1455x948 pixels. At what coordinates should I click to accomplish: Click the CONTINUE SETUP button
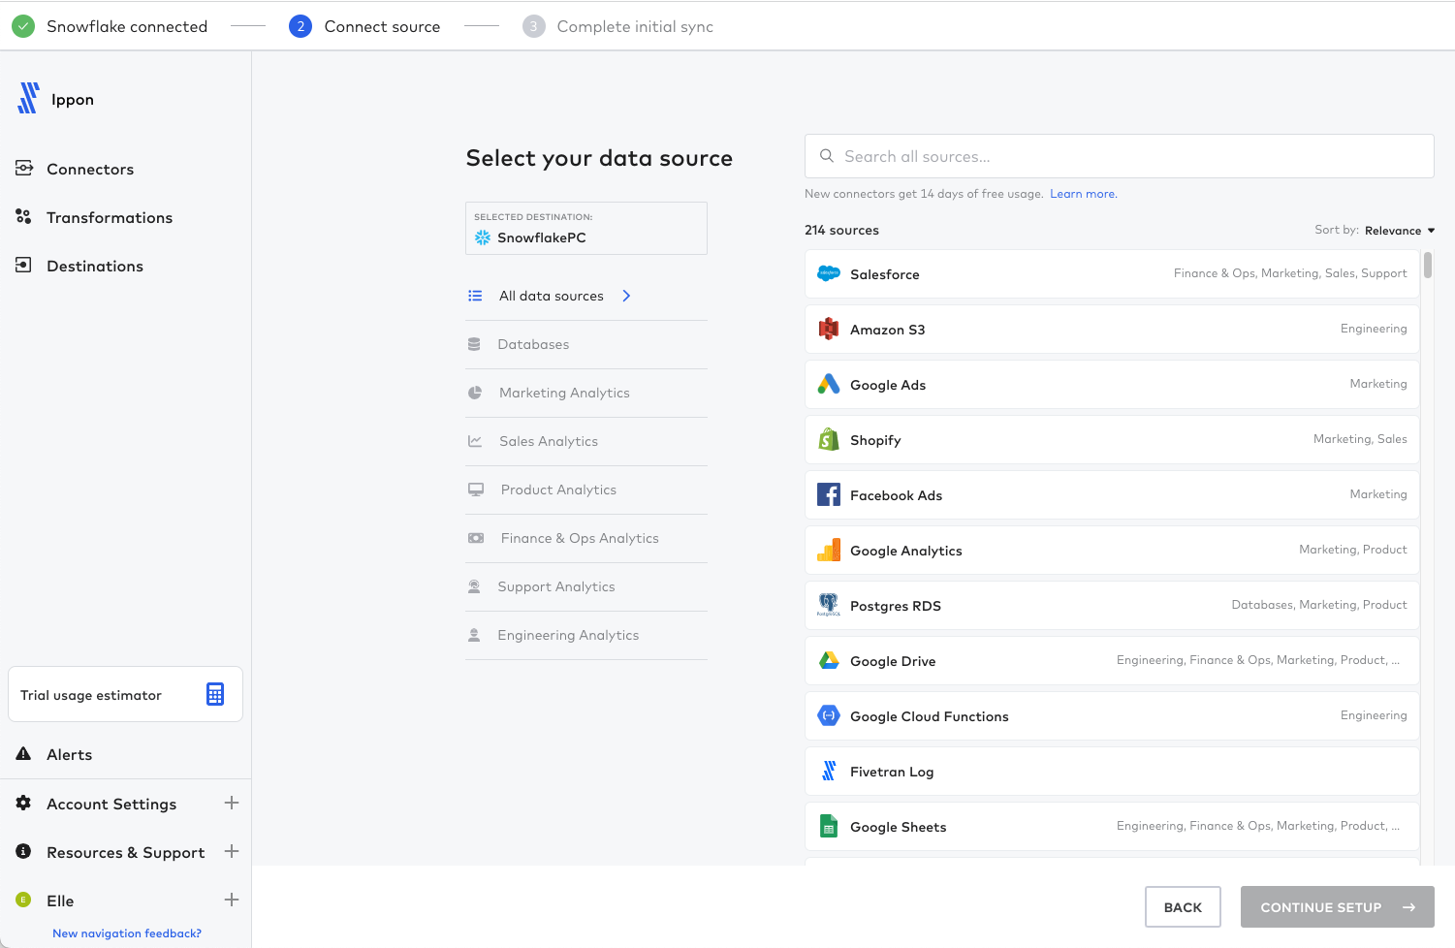pyautogui.click(x=1338, y=907)
